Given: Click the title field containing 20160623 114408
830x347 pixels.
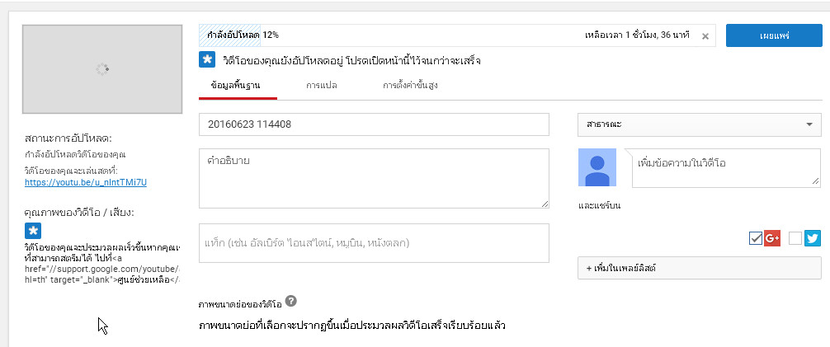Looking at the screenshot, I should pos(373,124).
